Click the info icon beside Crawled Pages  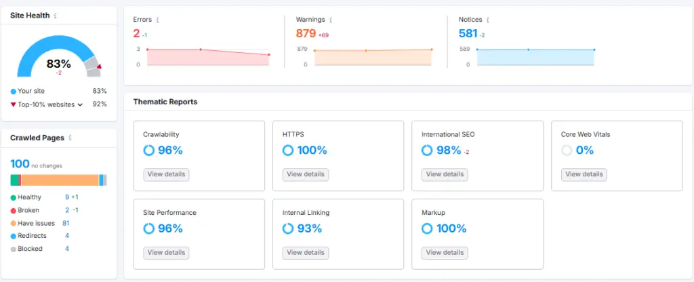70,138
